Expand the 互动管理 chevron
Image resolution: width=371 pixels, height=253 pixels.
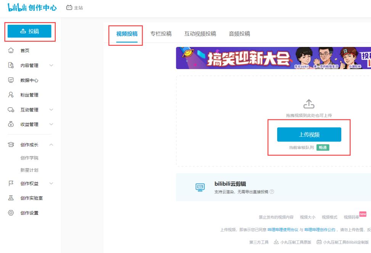(51, 110)
